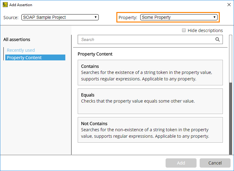Click the upper scrollbar track area
Viewport: 234px width, 171px height.
231,59
